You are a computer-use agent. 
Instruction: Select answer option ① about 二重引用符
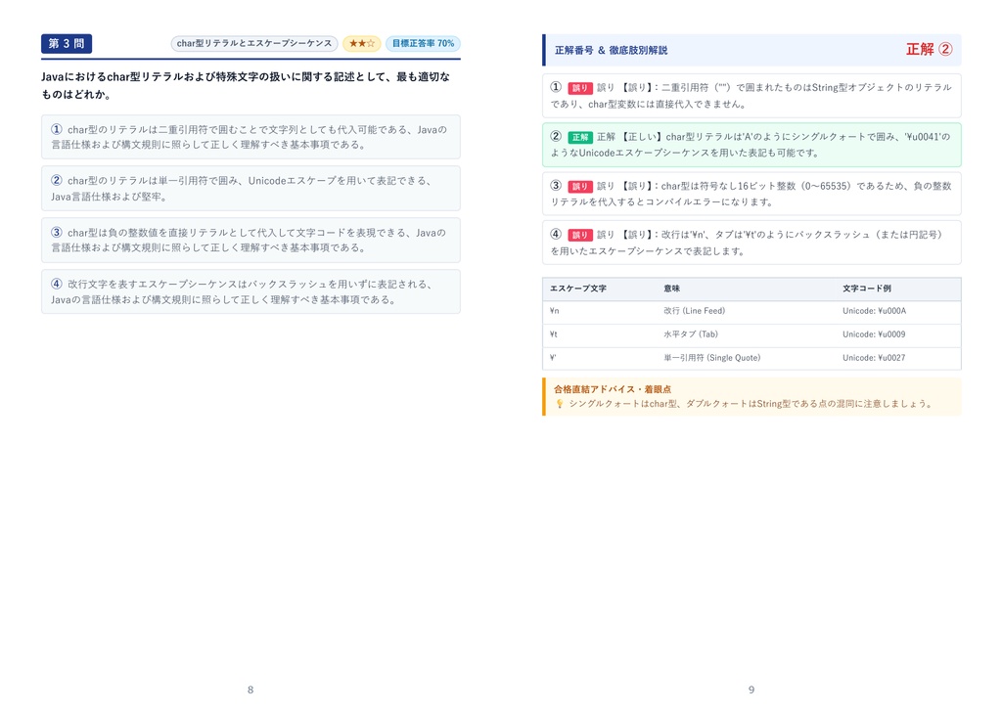[x=250, y=137]
